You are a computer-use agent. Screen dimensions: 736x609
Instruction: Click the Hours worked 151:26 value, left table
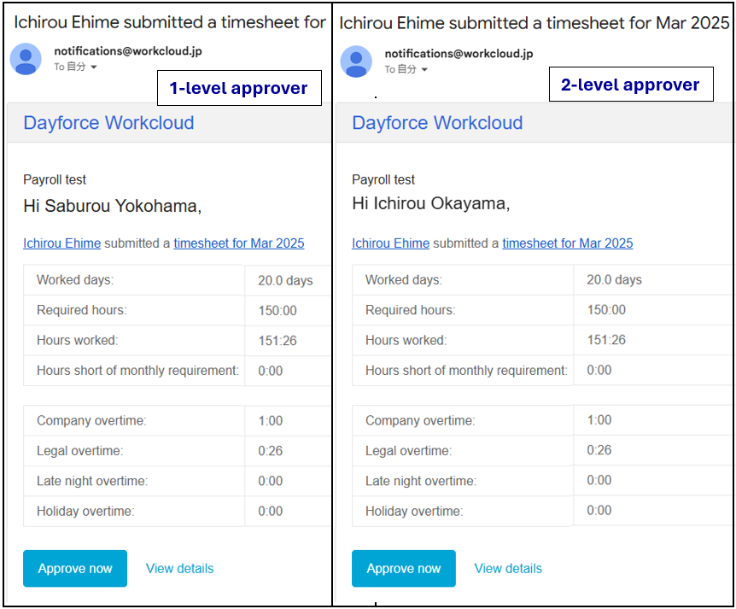[277, 341]
